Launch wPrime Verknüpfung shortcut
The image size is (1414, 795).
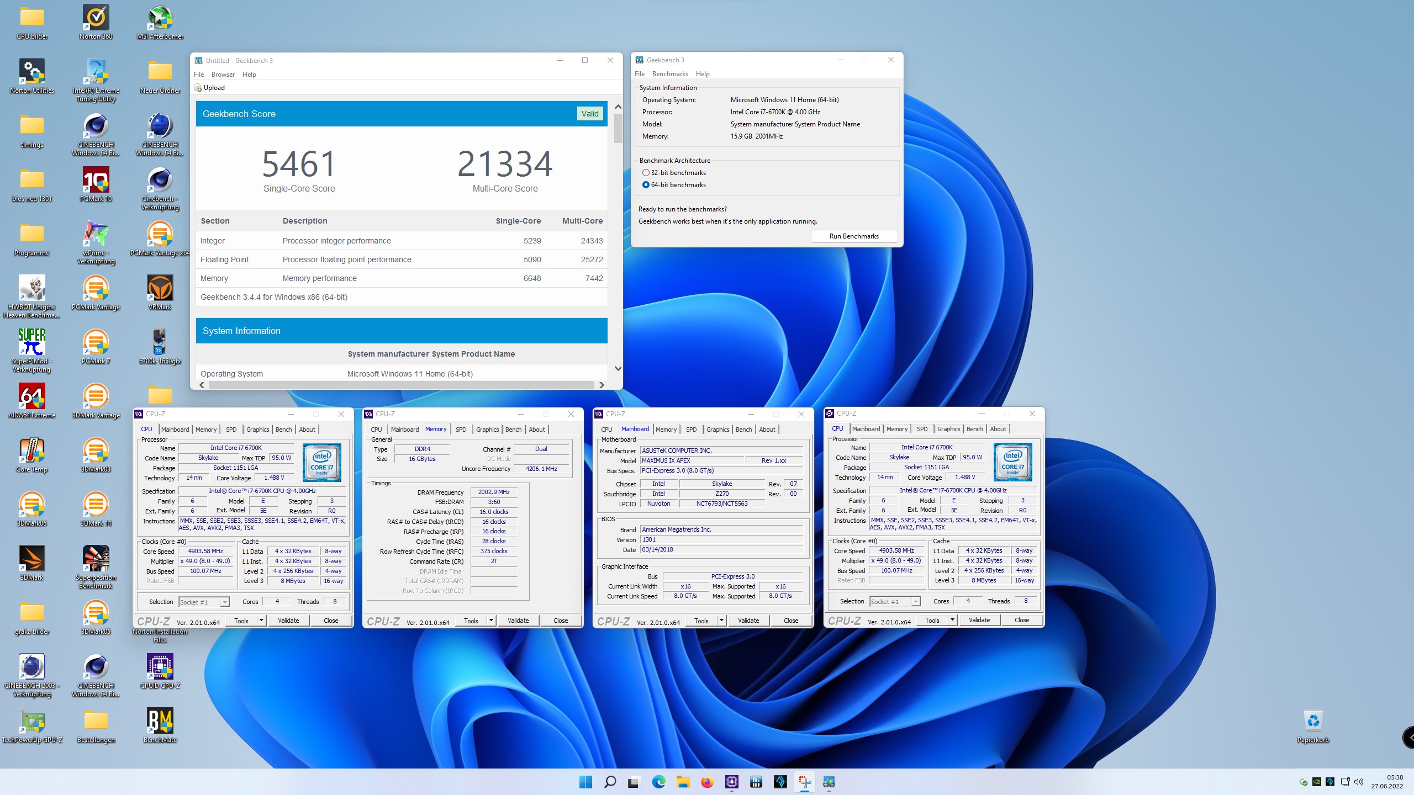[96, 243]
